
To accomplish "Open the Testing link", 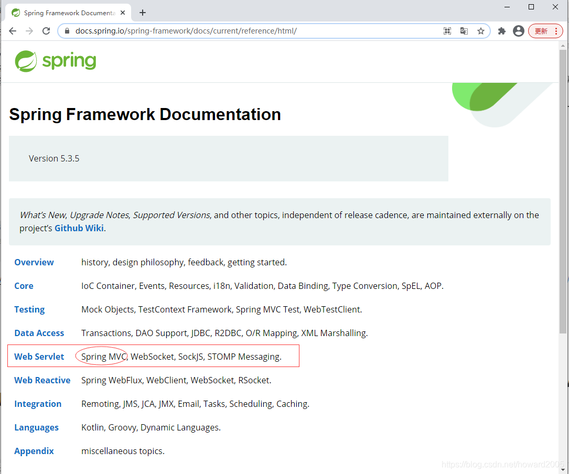I will pyautogui.click(x=29, y=309).
